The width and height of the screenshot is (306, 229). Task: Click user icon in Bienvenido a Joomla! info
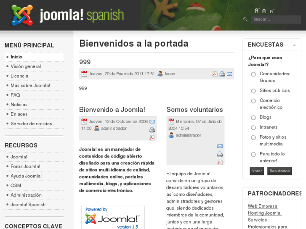(97, 128)
